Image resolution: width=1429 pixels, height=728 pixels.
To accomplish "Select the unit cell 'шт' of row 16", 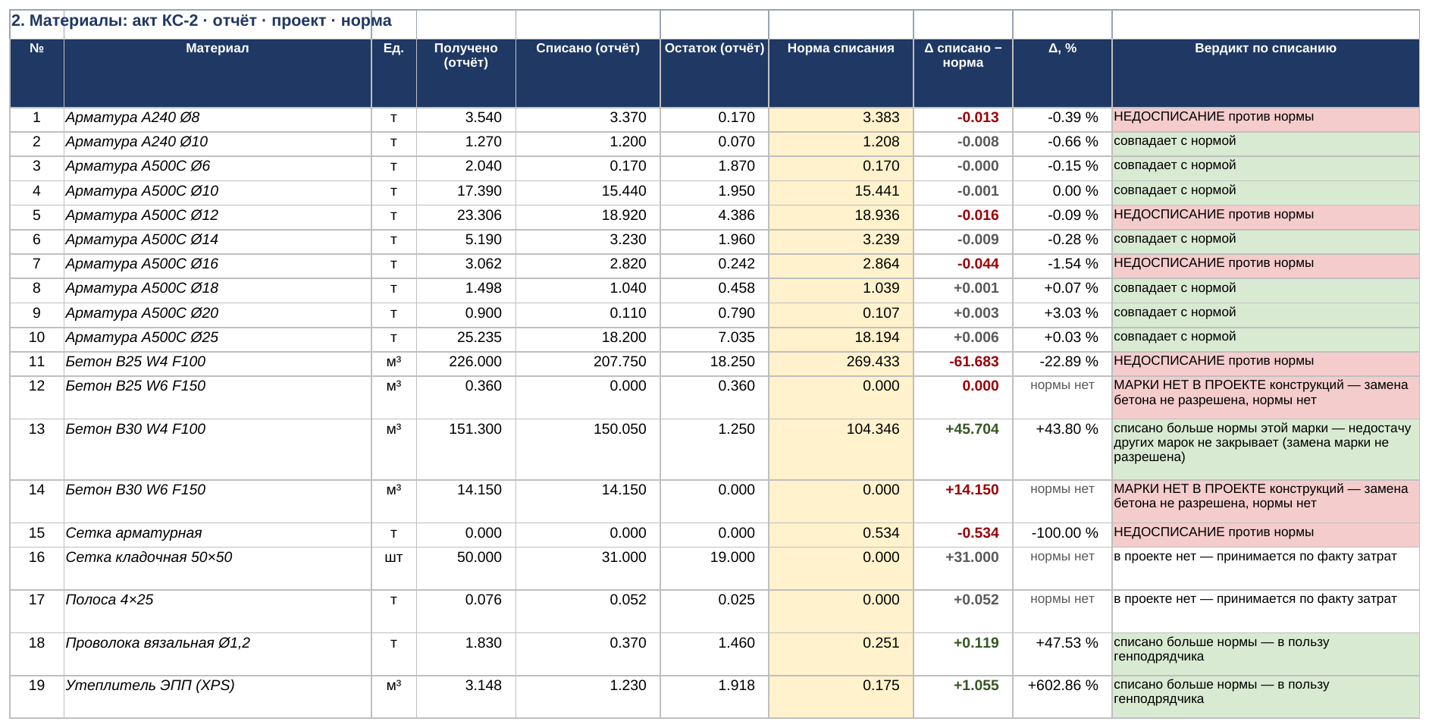I will tap(394, 569).
